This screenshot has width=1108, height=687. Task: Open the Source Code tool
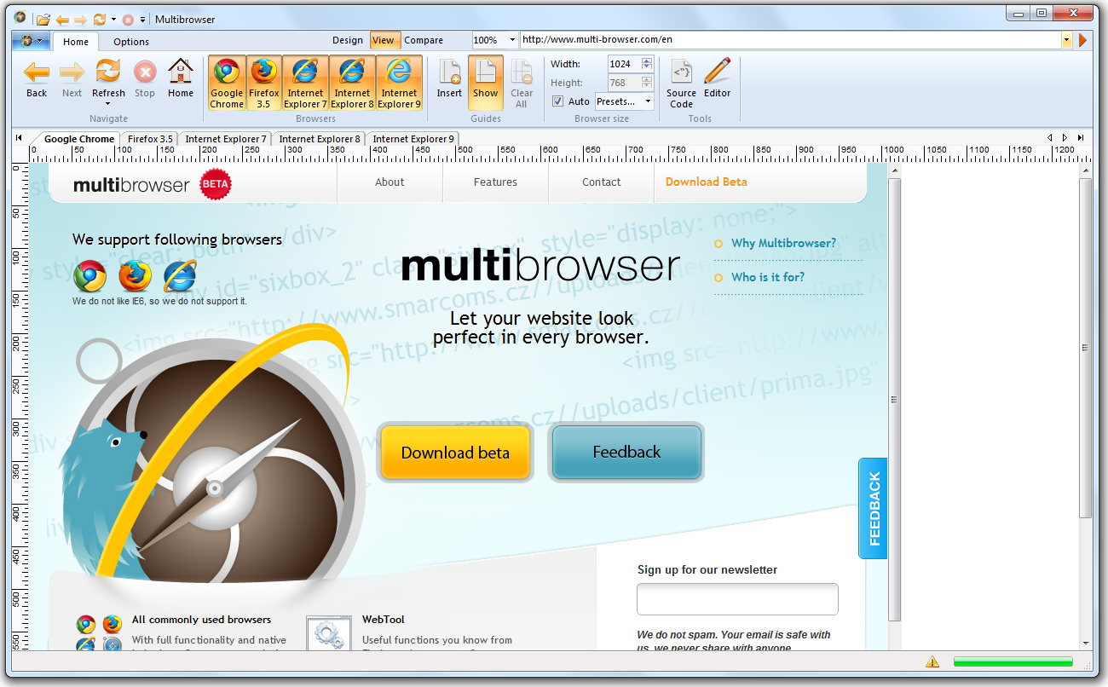681,81
